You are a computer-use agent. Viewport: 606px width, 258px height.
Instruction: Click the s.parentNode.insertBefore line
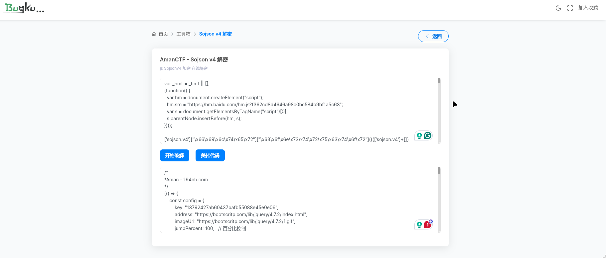tap(204, 119)
